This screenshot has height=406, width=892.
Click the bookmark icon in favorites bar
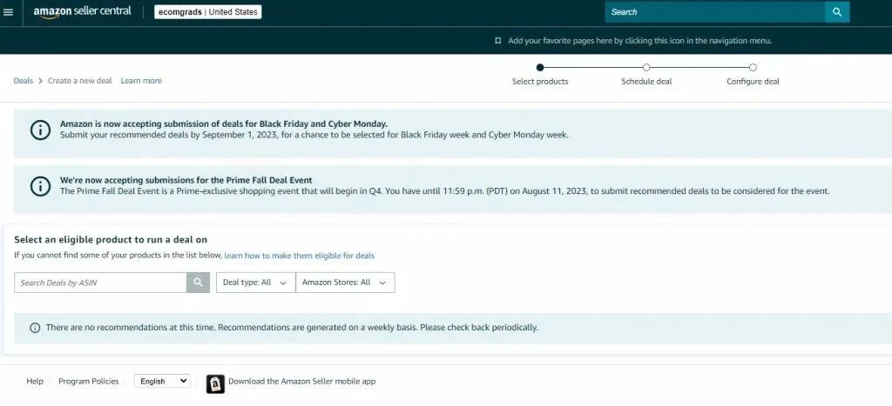497,41
